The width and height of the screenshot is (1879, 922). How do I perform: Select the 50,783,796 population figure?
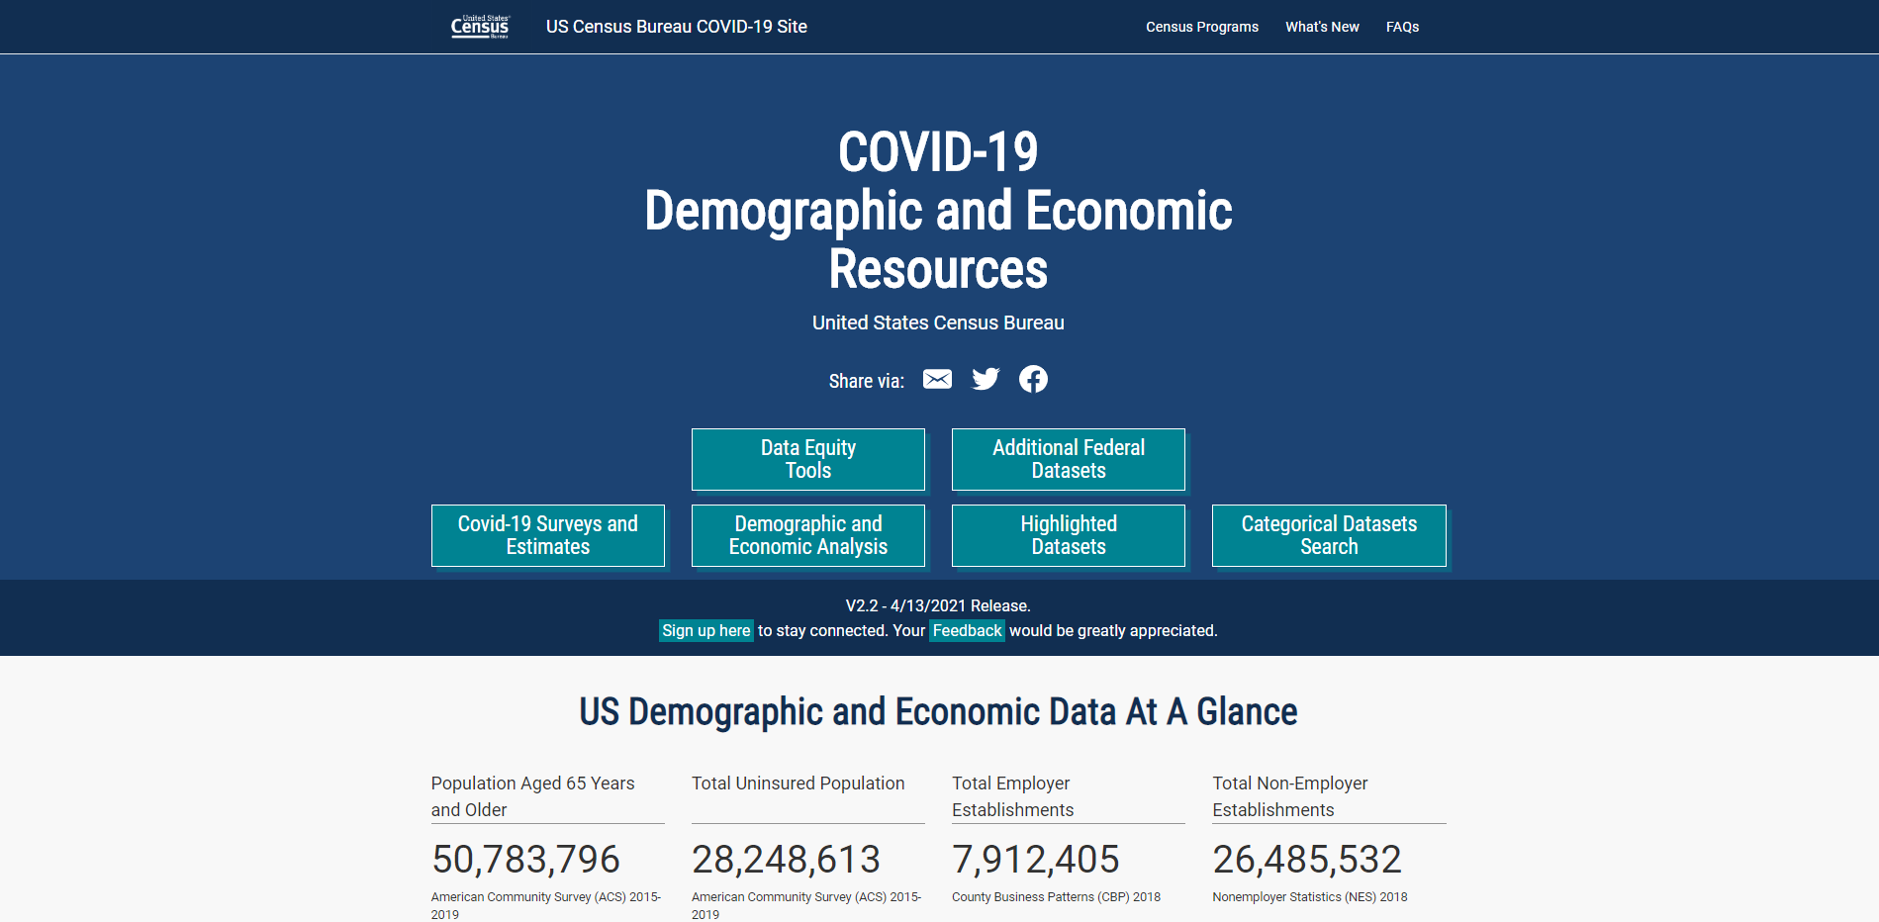[x=525, y=860]
